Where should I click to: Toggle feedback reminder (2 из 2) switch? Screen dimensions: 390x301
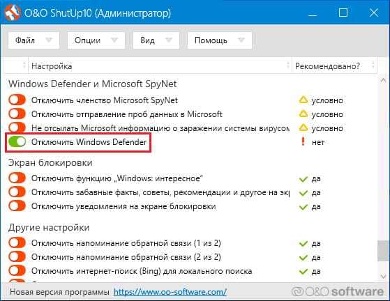click(17, 257)
